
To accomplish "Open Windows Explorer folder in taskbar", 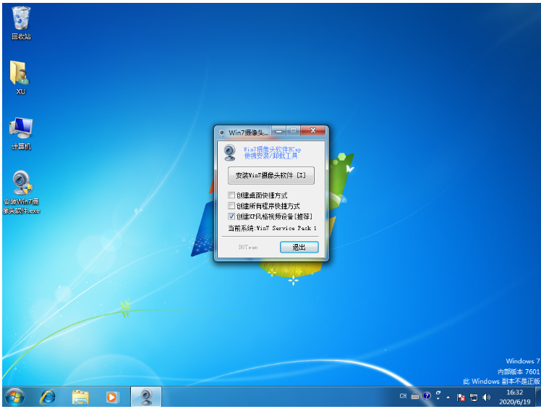I will (80, 397).
